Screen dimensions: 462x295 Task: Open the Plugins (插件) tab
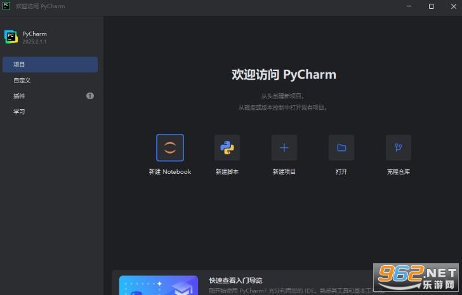coord(50,96)
